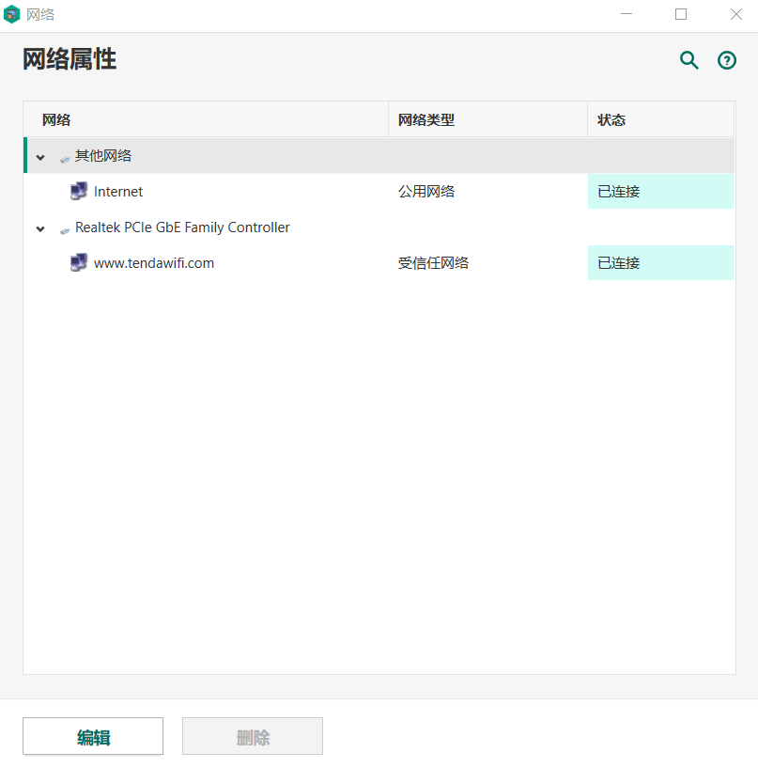Click the adapter icon beside Realtek PCIe GbE
Screen dimensions: 758x768
(x=65, y=230)
